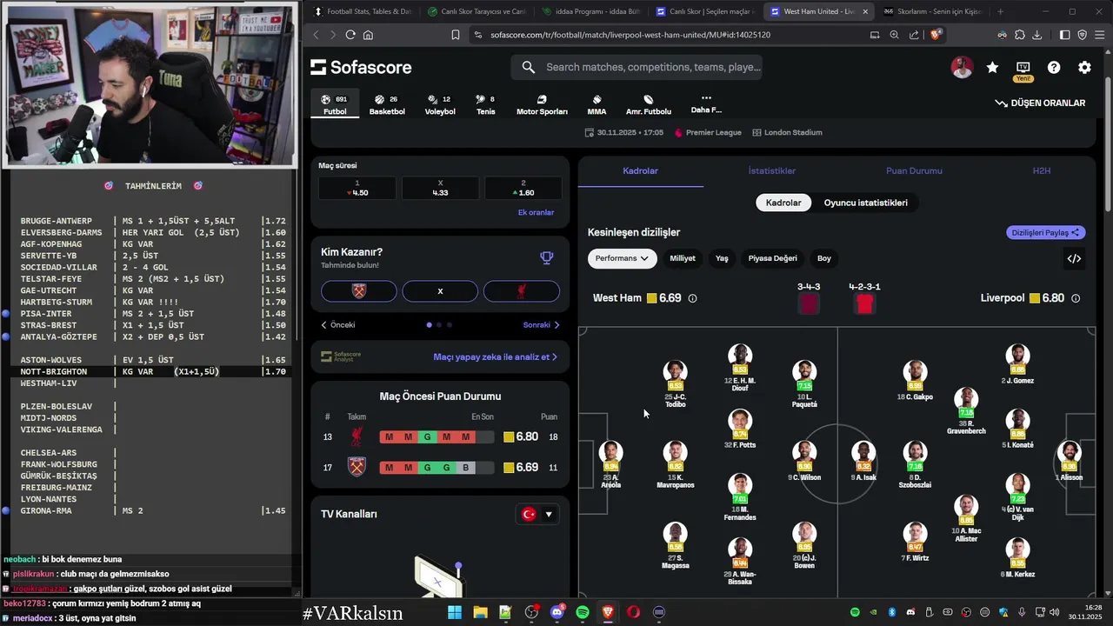The image size is (1113, 626).
Task: Select the Motor Sporları category
Action: pyautogui.click(x=542, y=104)
